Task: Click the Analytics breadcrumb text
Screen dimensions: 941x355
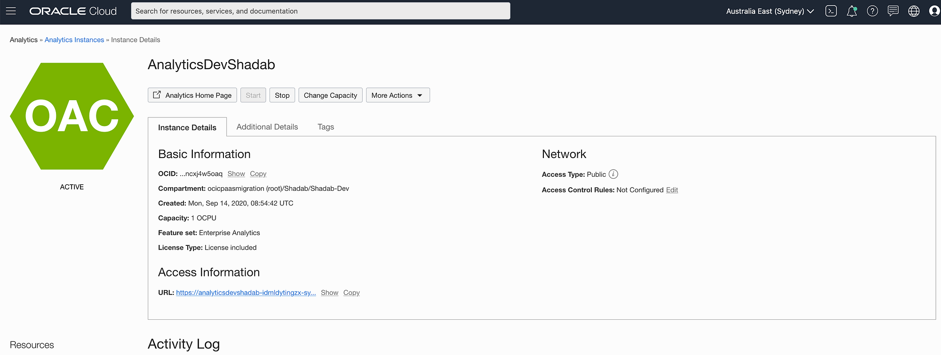Action: click(x=24, y=40)
